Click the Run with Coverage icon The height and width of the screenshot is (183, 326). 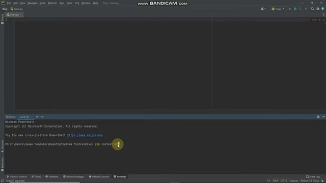pos(301,9)
